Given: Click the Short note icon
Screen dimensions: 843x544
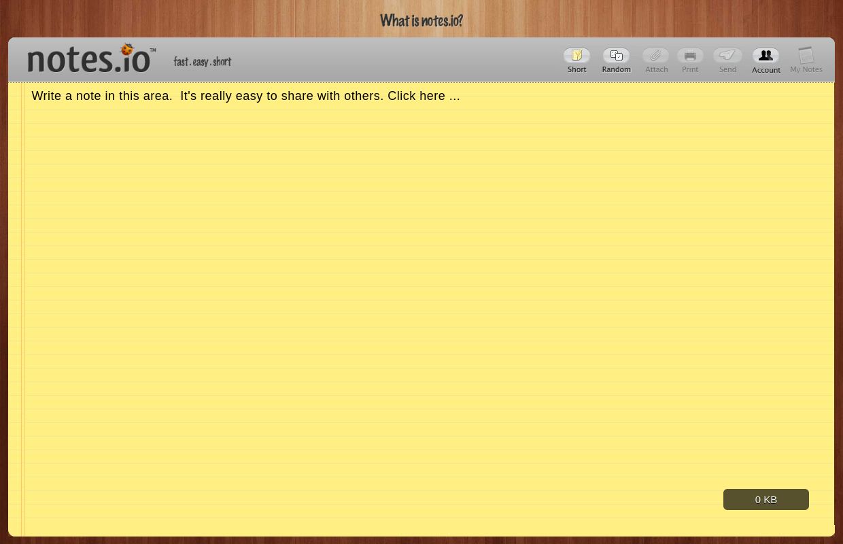Looking at the screenshot, I should (577, 56).
